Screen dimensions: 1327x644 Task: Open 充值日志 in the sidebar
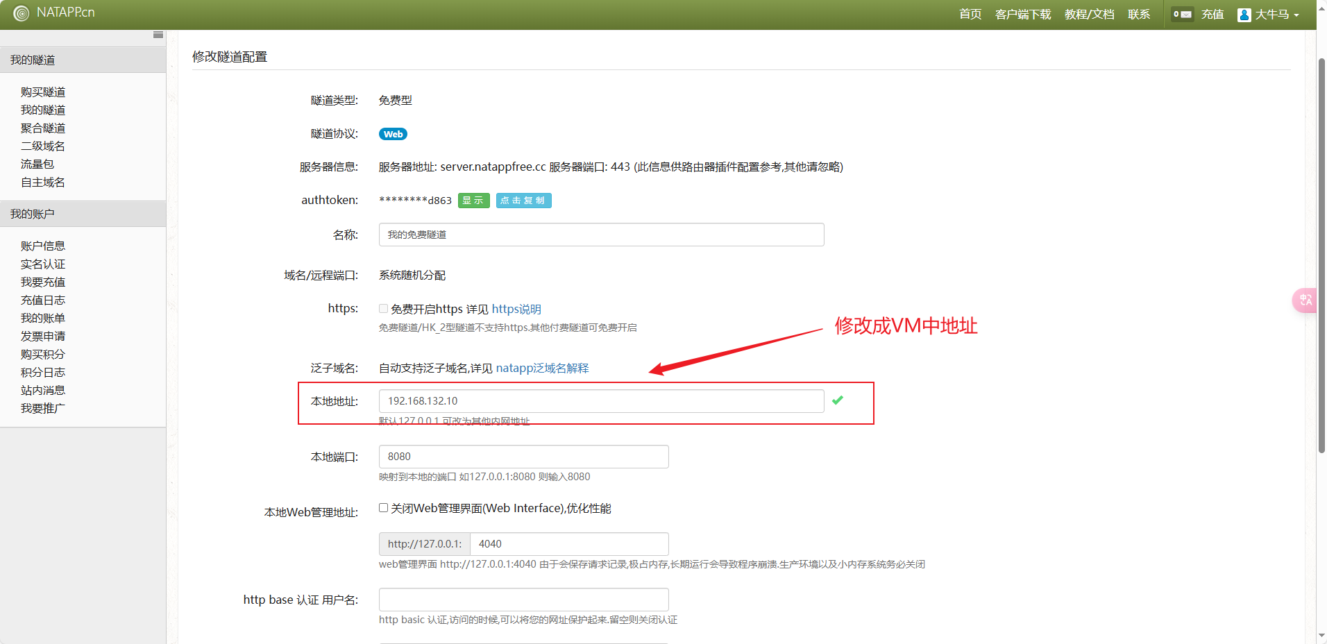(43, 300)
